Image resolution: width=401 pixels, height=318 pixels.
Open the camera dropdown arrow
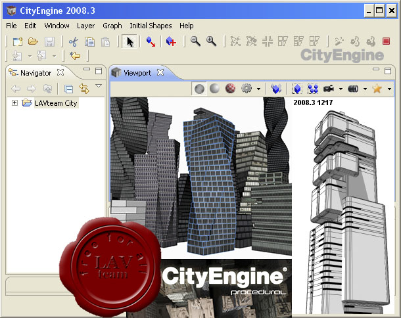point(341,89)
